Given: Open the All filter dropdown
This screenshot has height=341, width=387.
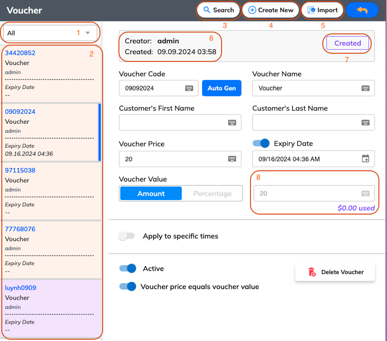Looking at the screenshot, I should click(51, 33).
